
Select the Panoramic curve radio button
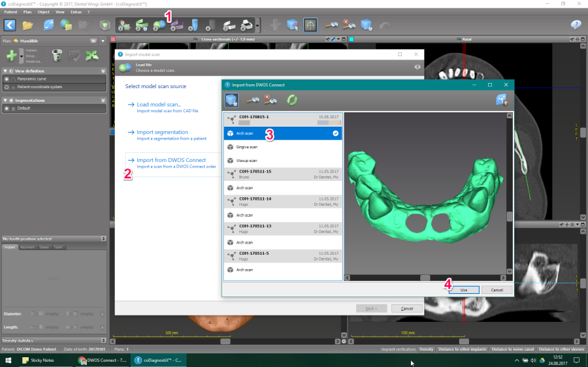coord(7,78)
